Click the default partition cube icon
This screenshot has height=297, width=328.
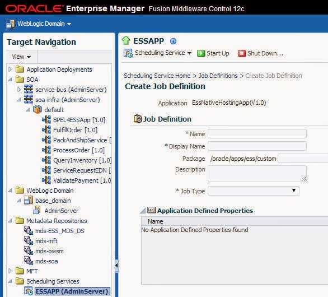tap(38, 109)
